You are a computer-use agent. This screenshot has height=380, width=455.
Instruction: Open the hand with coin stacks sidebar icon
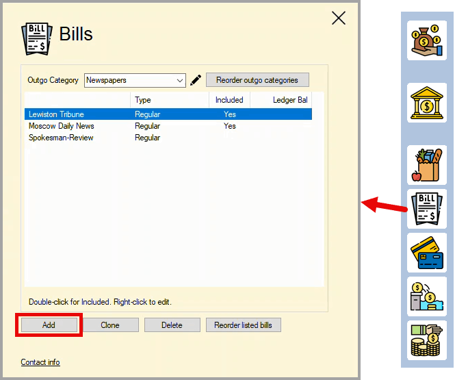pos(426,340)
